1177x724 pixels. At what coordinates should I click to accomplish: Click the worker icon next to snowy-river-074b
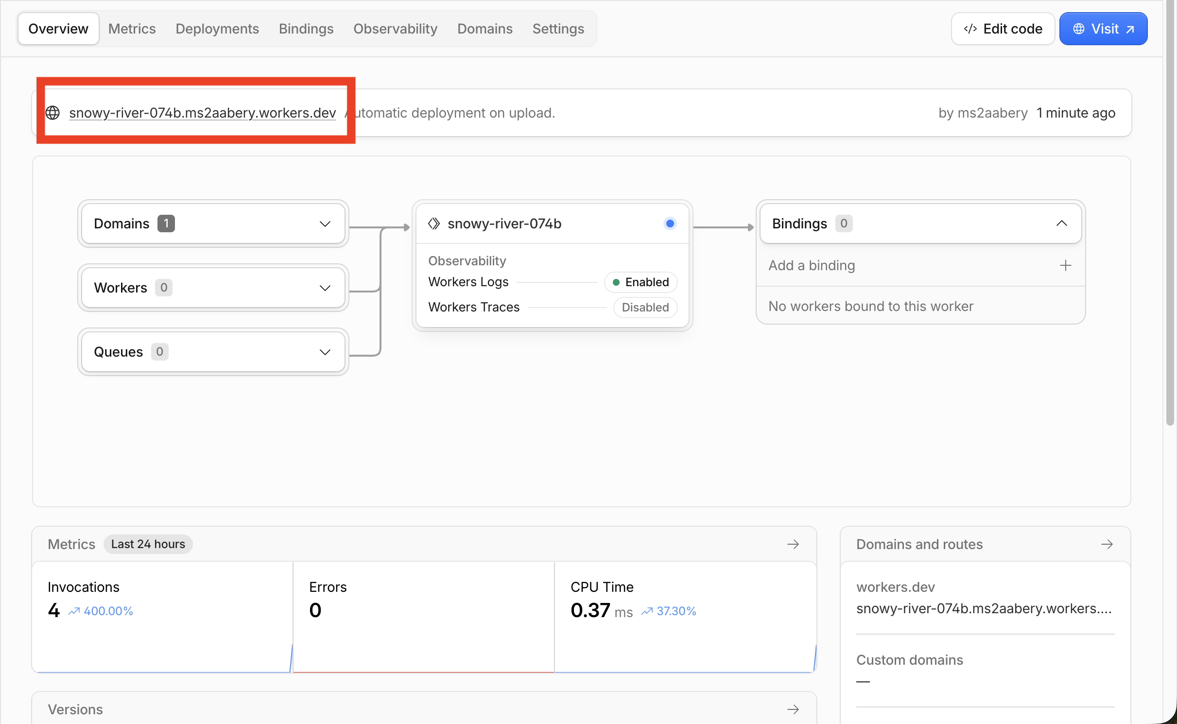tap(433, 224)
